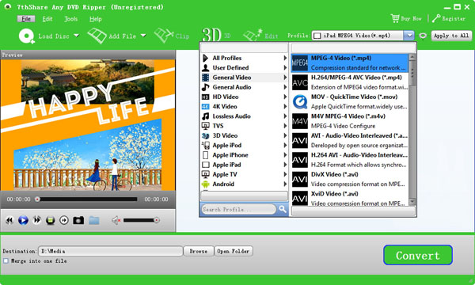Open the 3D effect tool
This screenshot has width=475, height=285.
pyautogui.click(x=211, y=35)
